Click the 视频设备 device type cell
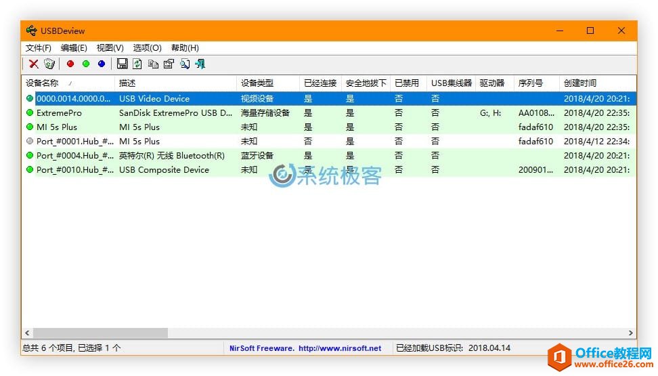 (257, 99)
